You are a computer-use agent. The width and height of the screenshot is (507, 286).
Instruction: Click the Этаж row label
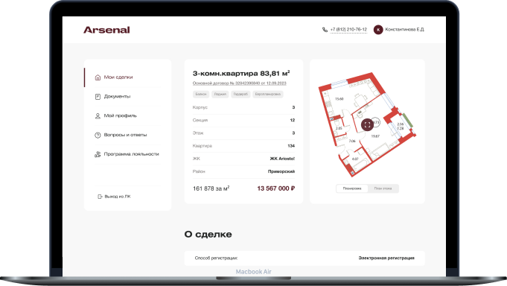coord(198,133)
